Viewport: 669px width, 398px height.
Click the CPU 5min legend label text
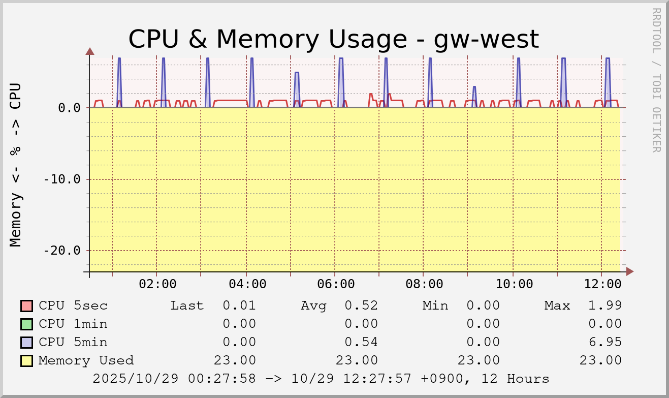pyautogui.click(x=73, y=342)
